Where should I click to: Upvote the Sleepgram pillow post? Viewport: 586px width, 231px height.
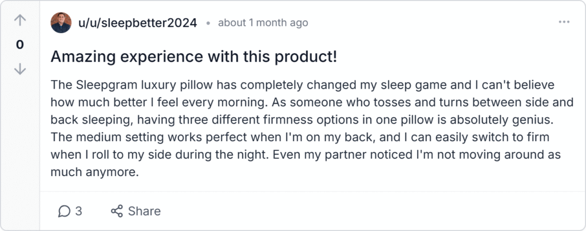pos(20,21)
